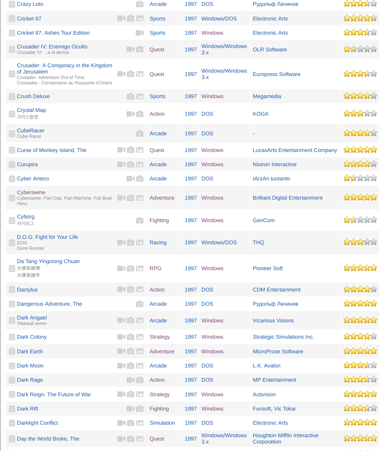The height and width of the screenshot is (451, 380).
Task: Click the camera icon for CubeRacer
Action: pos(139,134)
